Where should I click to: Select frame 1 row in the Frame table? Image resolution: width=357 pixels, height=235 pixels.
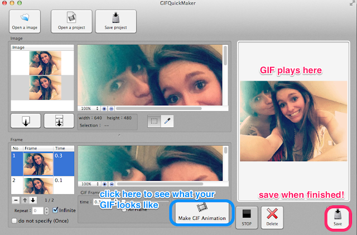pos(42,164)
